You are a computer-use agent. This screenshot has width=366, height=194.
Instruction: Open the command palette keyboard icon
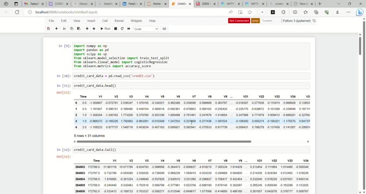165,29
